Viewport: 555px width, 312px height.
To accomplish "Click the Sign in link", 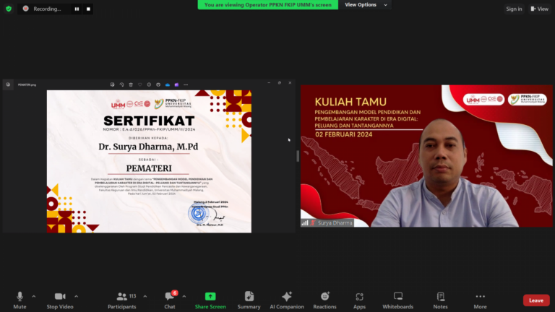I will (514, 9).
